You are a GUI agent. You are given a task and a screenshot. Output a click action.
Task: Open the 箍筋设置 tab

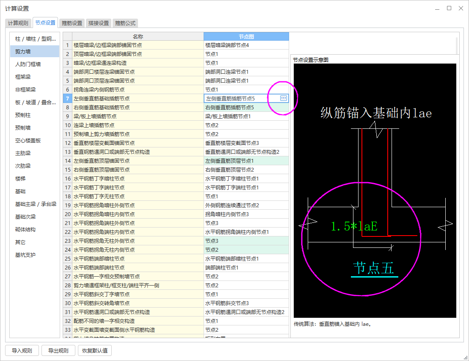point(72,23)
